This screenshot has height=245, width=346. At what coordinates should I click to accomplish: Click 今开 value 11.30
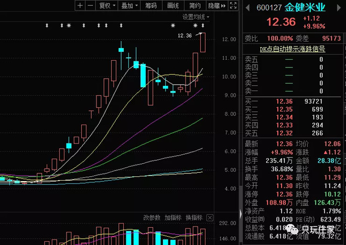[284, 186]
